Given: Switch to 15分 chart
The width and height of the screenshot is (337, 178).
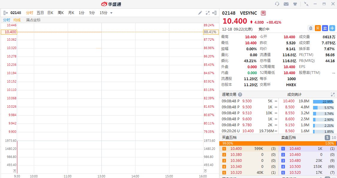Looking at the screenshot, I should pyautogui.click(x=103, y=13).
